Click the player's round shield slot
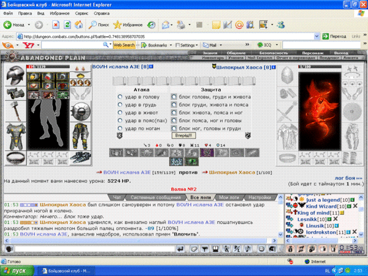The width and height of the screenshot is (368, 276). 80,112
